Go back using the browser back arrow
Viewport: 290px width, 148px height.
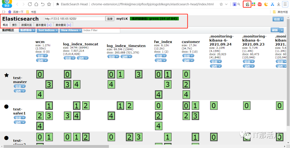click(x=17, y=4)
